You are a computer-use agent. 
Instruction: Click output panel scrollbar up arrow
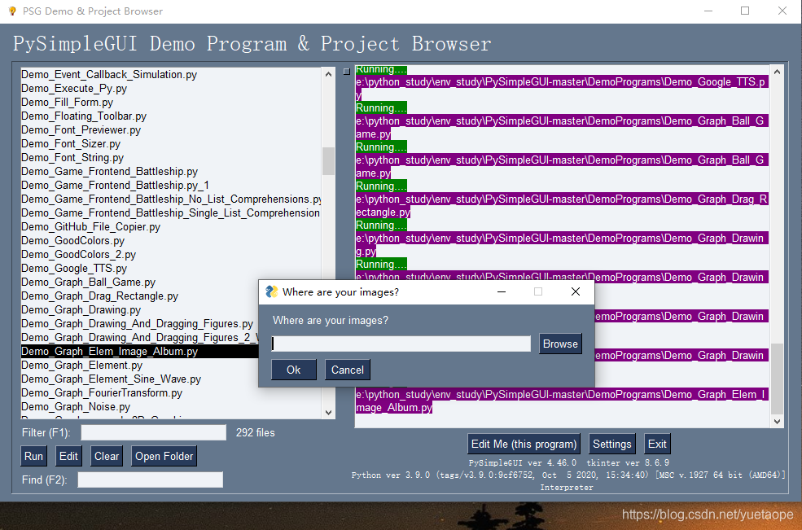pyautogui.click(x=777, y=72)
